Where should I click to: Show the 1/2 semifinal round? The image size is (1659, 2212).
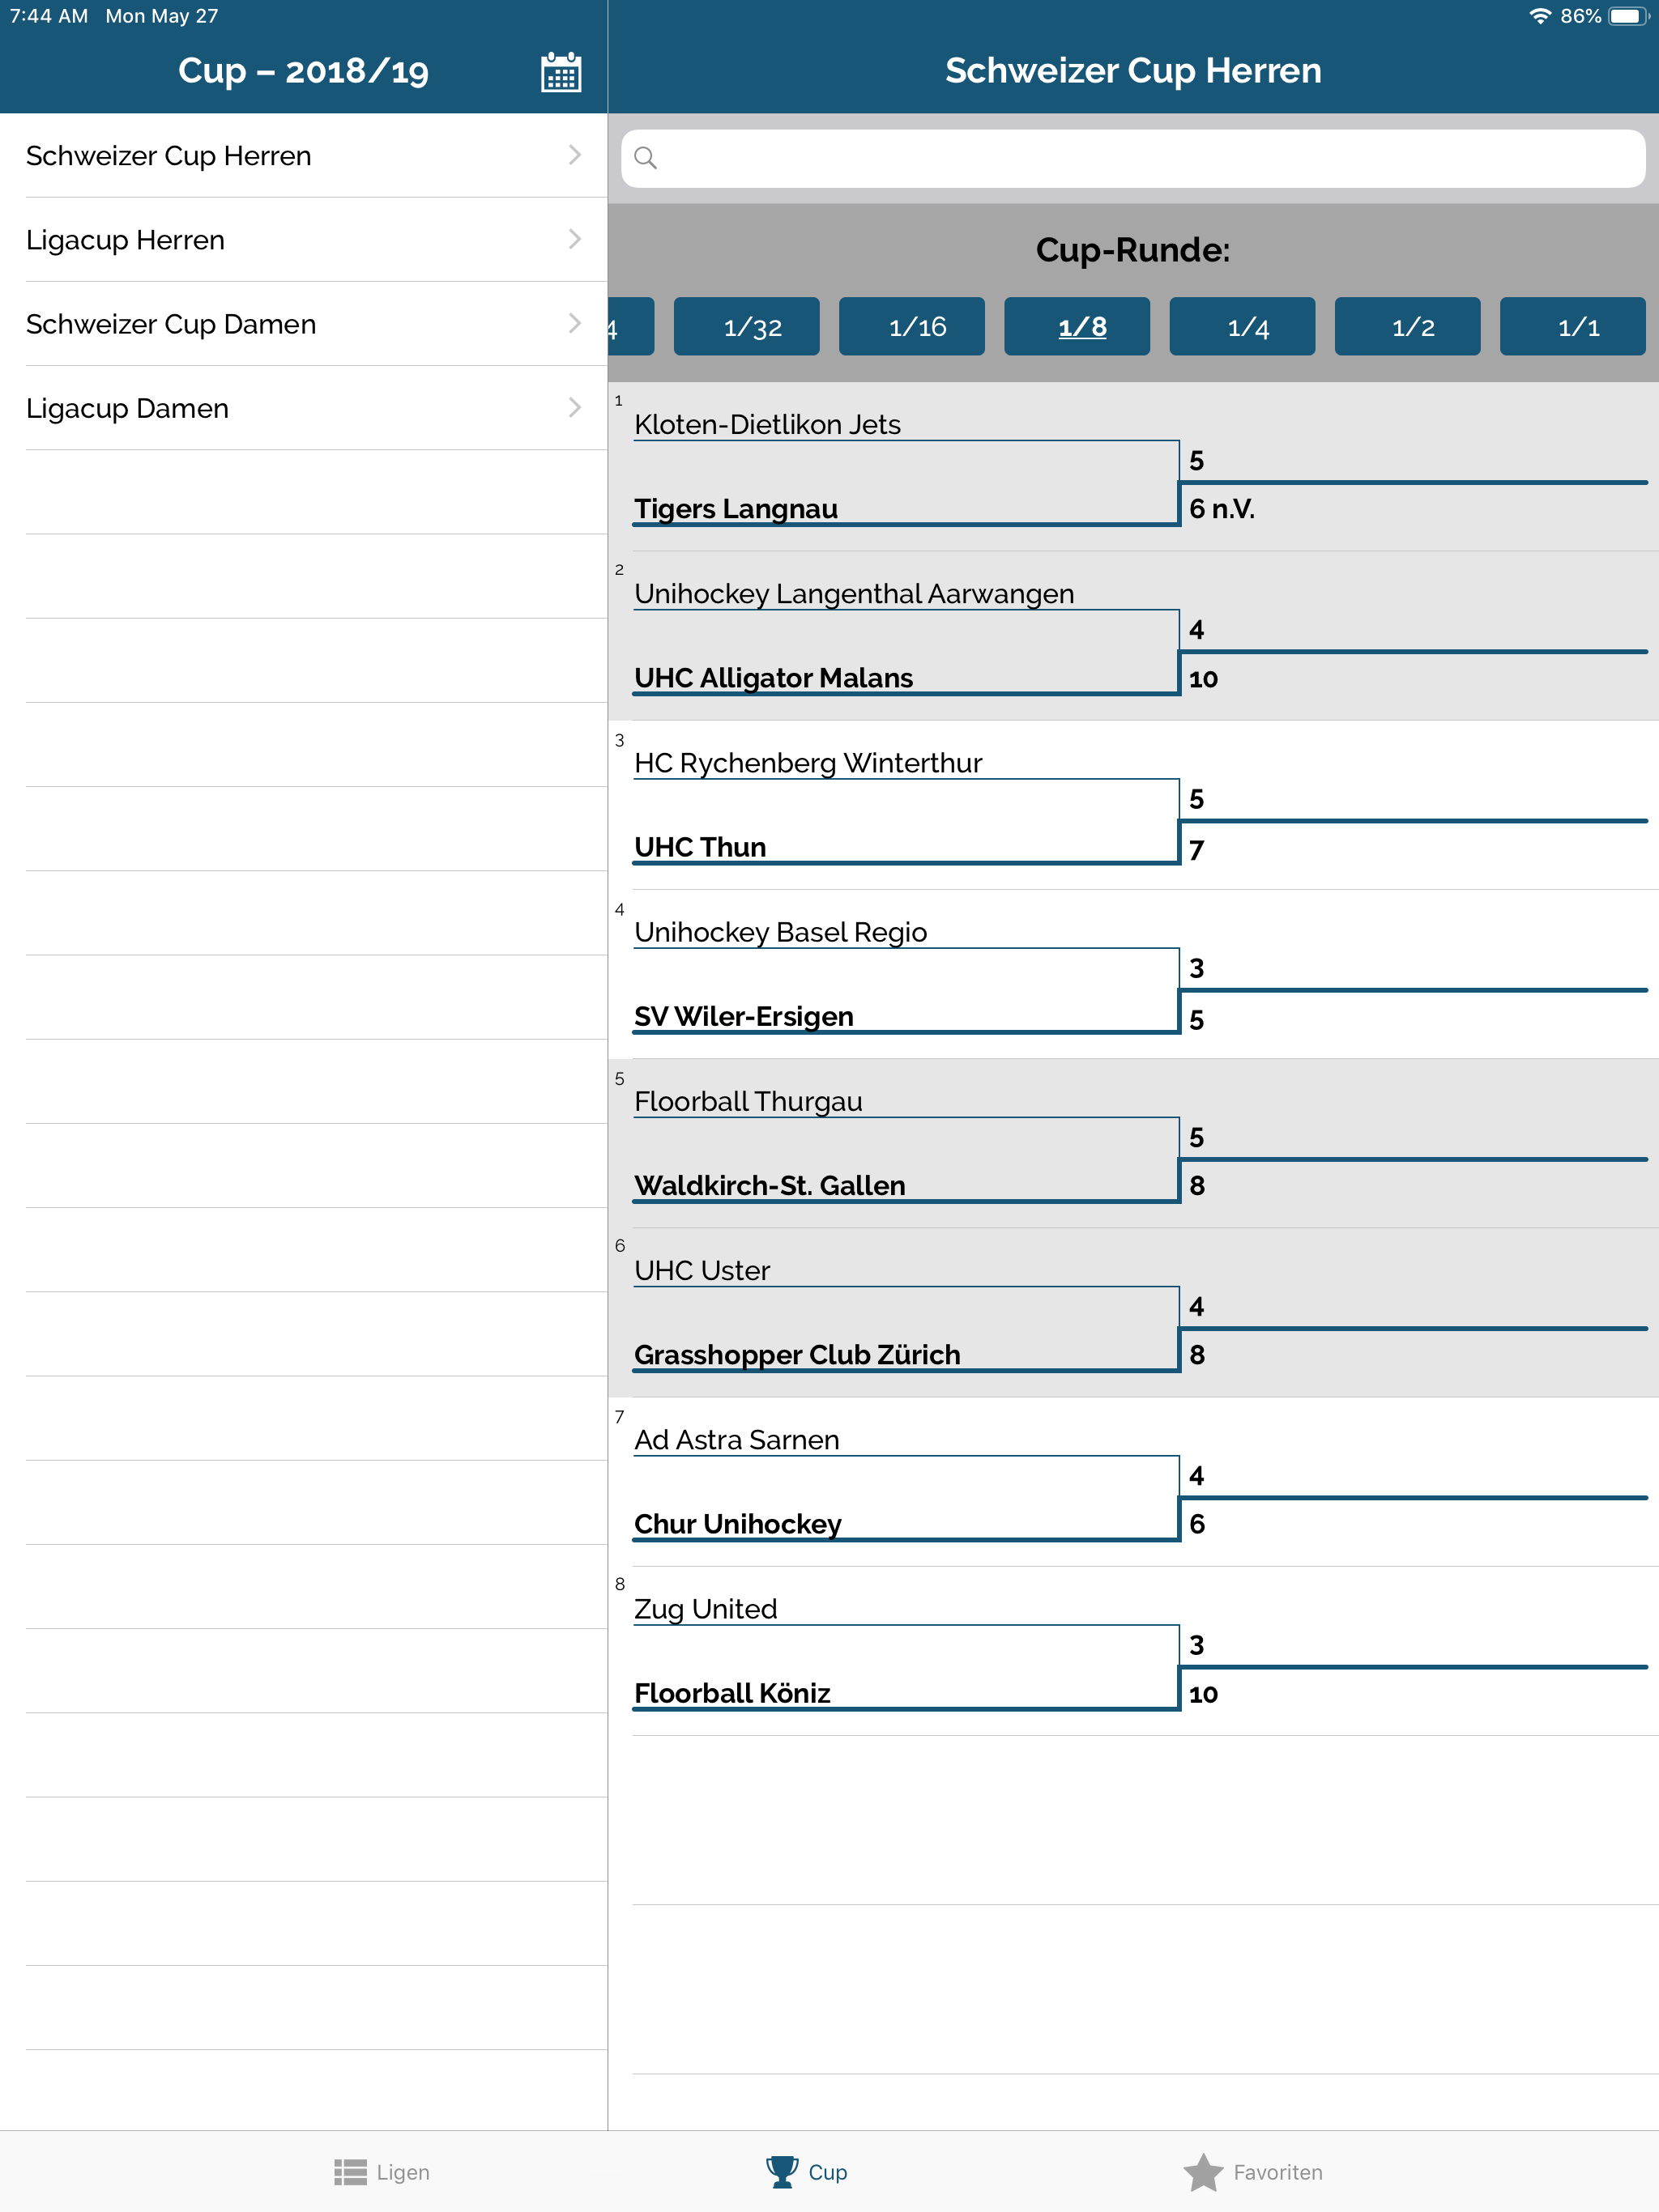click(1407, 326)
